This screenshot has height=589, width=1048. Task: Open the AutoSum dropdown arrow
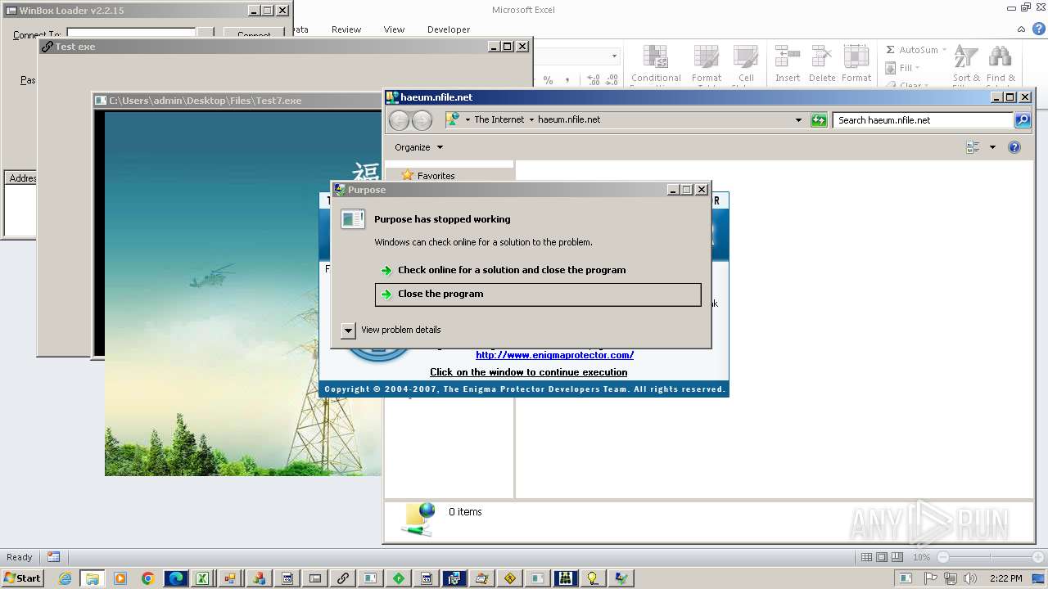944,50
